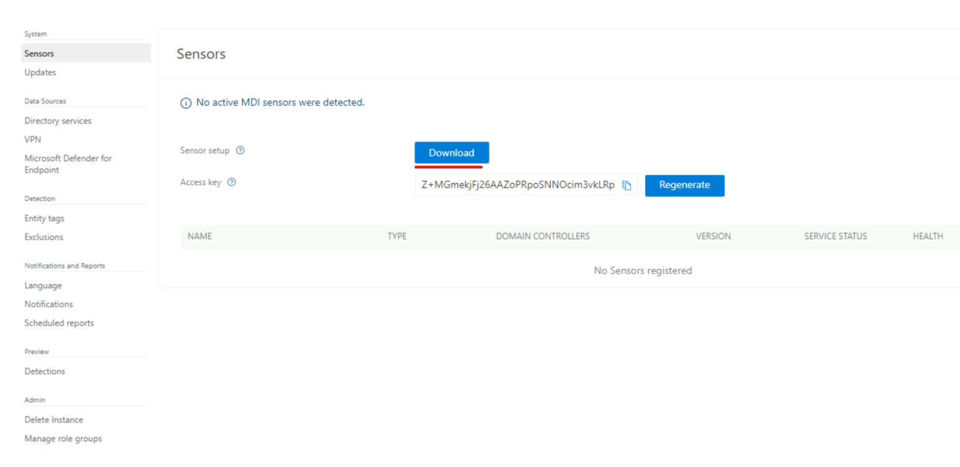This screenshot has height=467, width=960.
Task: Open the Sensors page
Action: tap(39, 53)
